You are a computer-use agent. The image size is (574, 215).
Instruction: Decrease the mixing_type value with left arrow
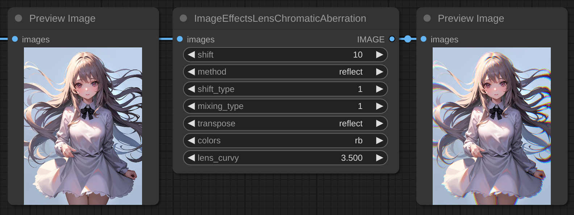(x=191, y=106)
